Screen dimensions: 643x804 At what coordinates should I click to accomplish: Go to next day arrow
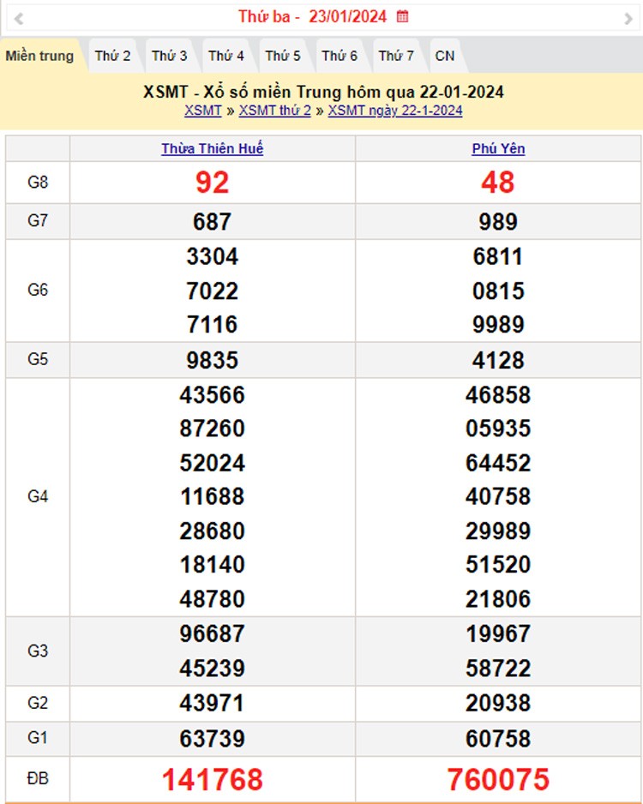[628, 19]
